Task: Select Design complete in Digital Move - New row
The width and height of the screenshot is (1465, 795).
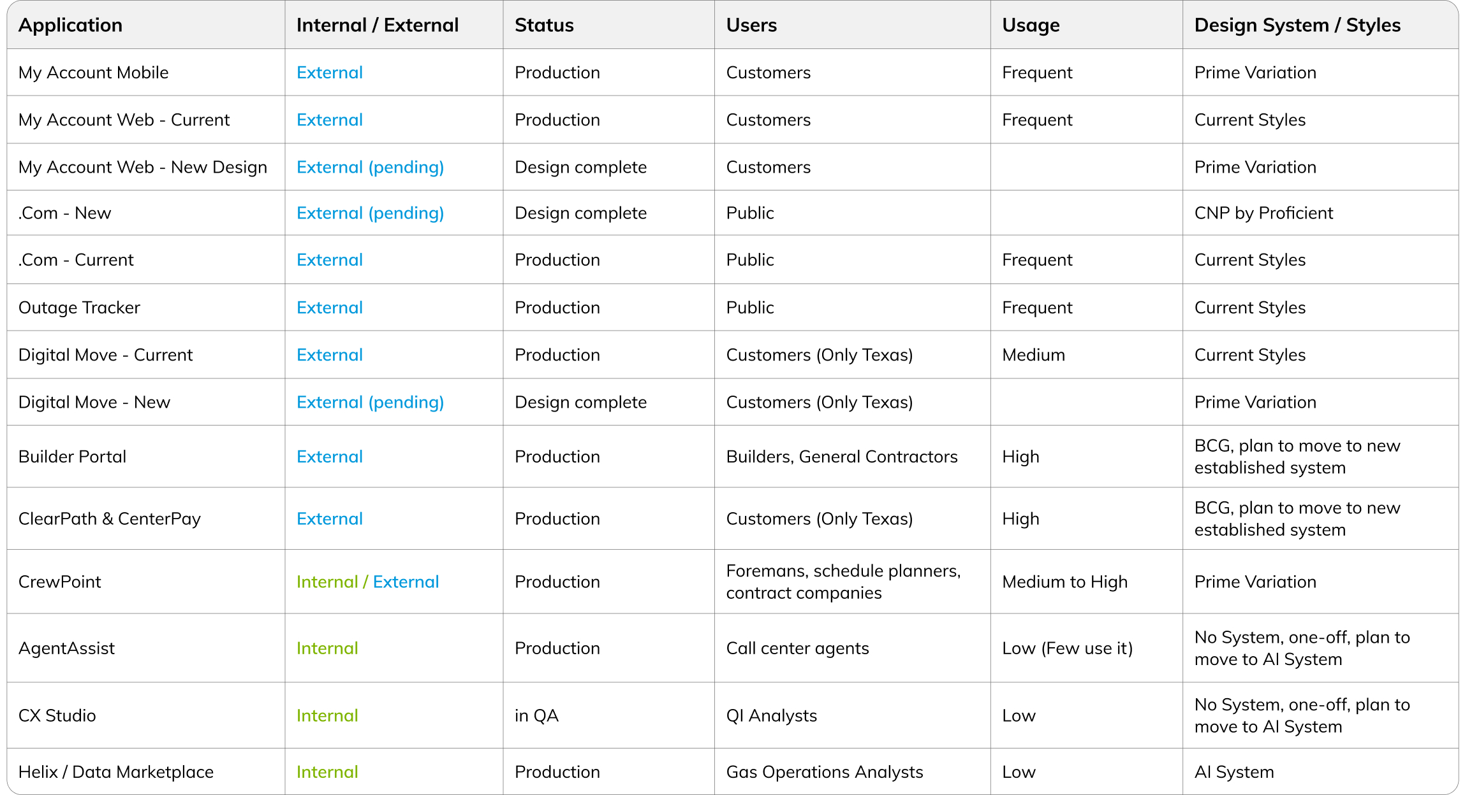Action: 580,402
